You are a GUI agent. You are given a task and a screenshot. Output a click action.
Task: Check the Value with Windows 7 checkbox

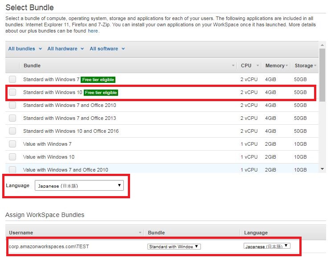click(12, 144)
